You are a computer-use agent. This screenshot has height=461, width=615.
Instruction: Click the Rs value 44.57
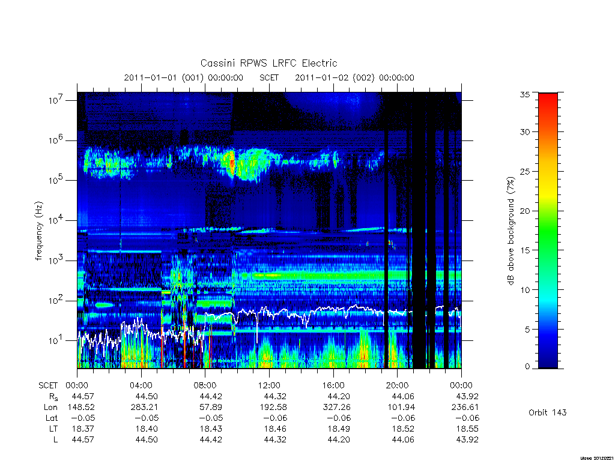83,396
